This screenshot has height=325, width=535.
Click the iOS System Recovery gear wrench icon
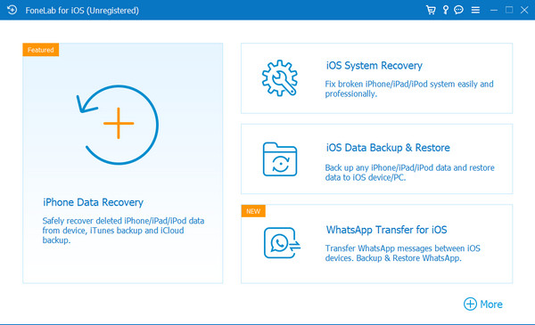tap(279, 78)
